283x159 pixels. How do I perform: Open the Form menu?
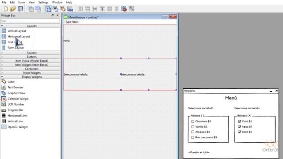click(x=22, y=2)
